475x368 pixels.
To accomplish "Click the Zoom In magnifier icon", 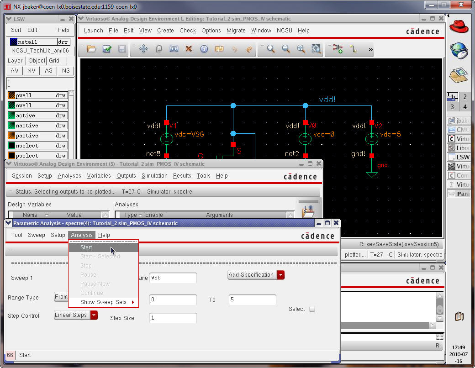I will (x=271, y=49).
